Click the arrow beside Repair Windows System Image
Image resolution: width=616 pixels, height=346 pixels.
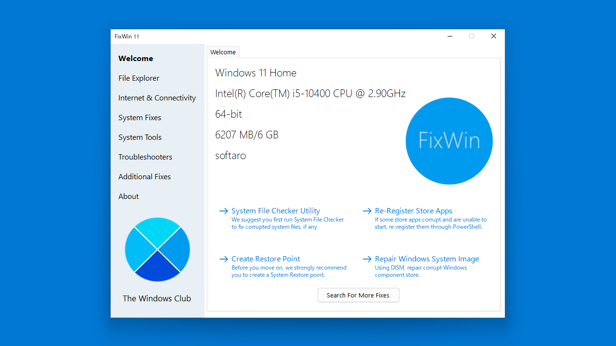(367, 259)
